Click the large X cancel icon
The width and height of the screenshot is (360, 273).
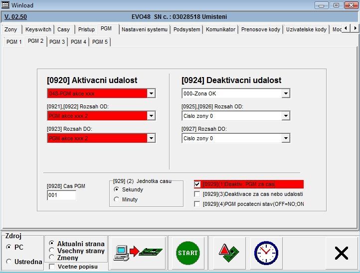(x=342, y=253)
